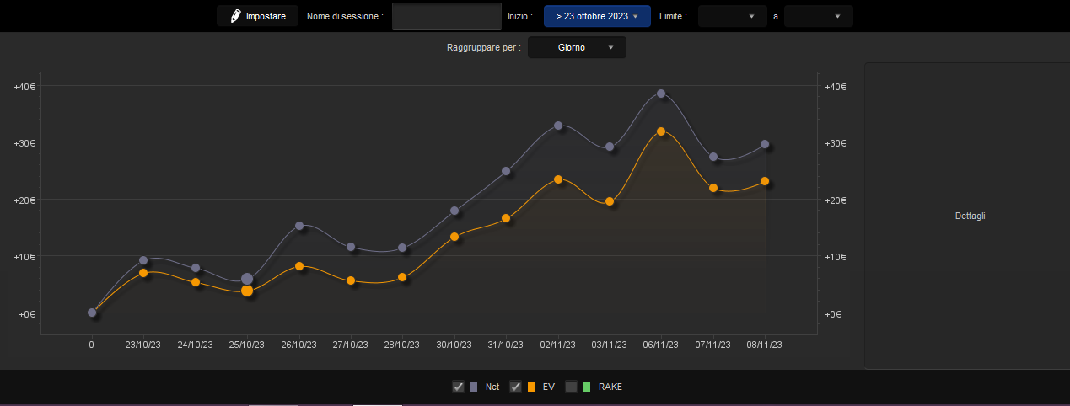Select the EV data point at 24/10/23
The width and height of the screenshot is (1070, 406).
(196, 282)
